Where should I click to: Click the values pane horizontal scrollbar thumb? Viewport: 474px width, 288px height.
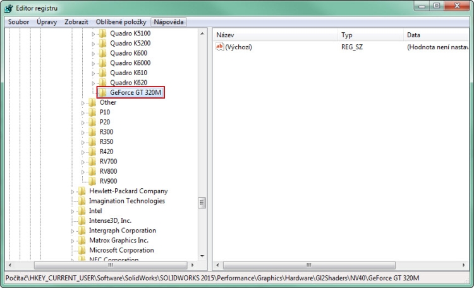pyautogui.click(x=309, y=265)
